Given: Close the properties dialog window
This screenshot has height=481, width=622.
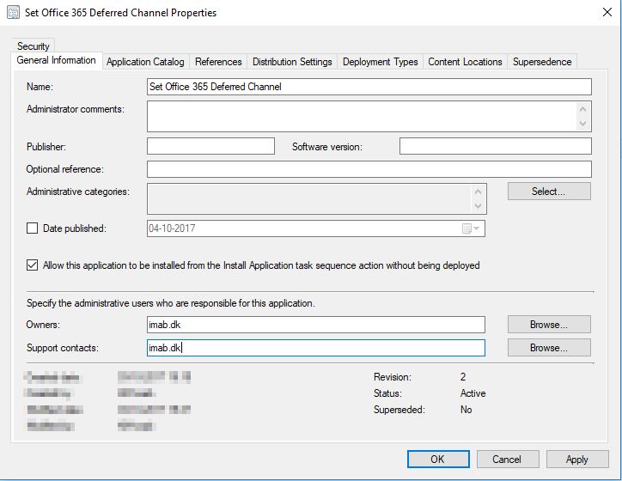Looking at the screenshot, I should [607, 12].
